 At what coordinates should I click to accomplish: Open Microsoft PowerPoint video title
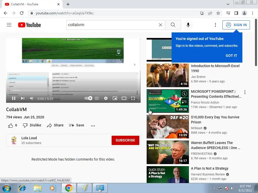click(x=216, y=94)
